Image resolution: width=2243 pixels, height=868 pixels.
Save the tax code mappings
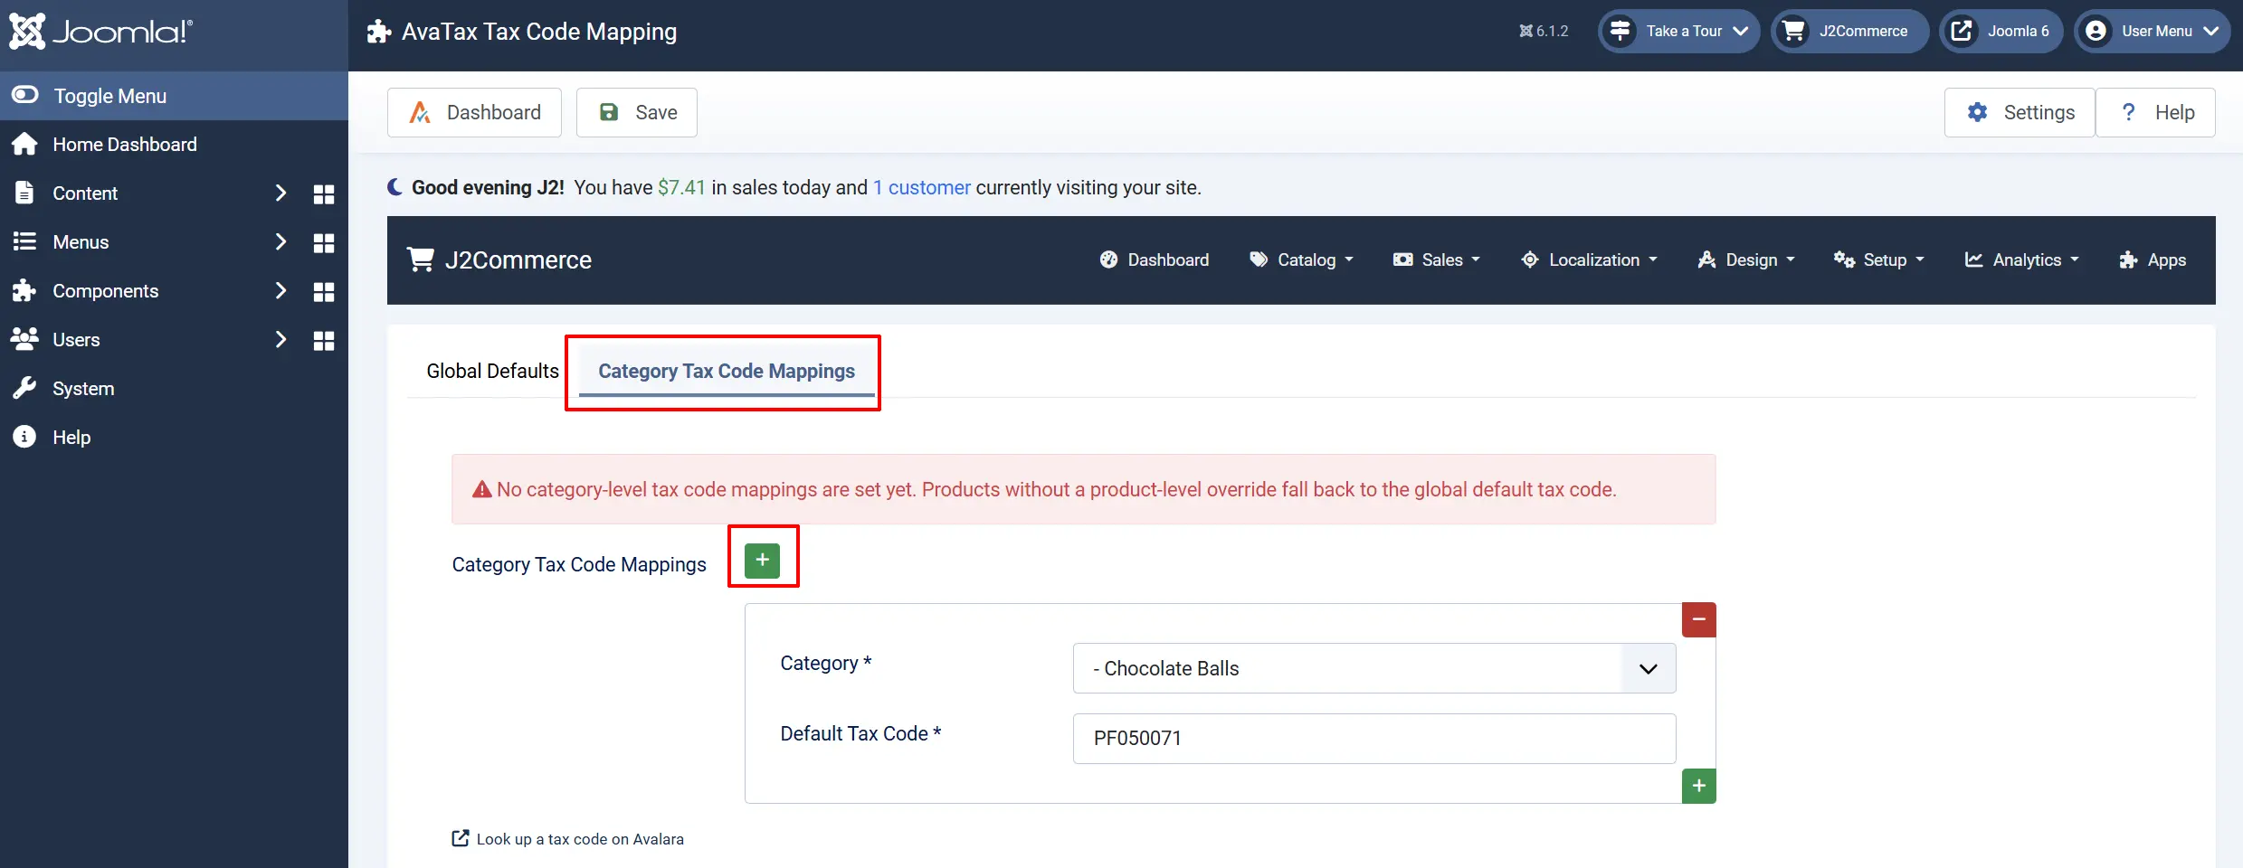tap(637, 112)
